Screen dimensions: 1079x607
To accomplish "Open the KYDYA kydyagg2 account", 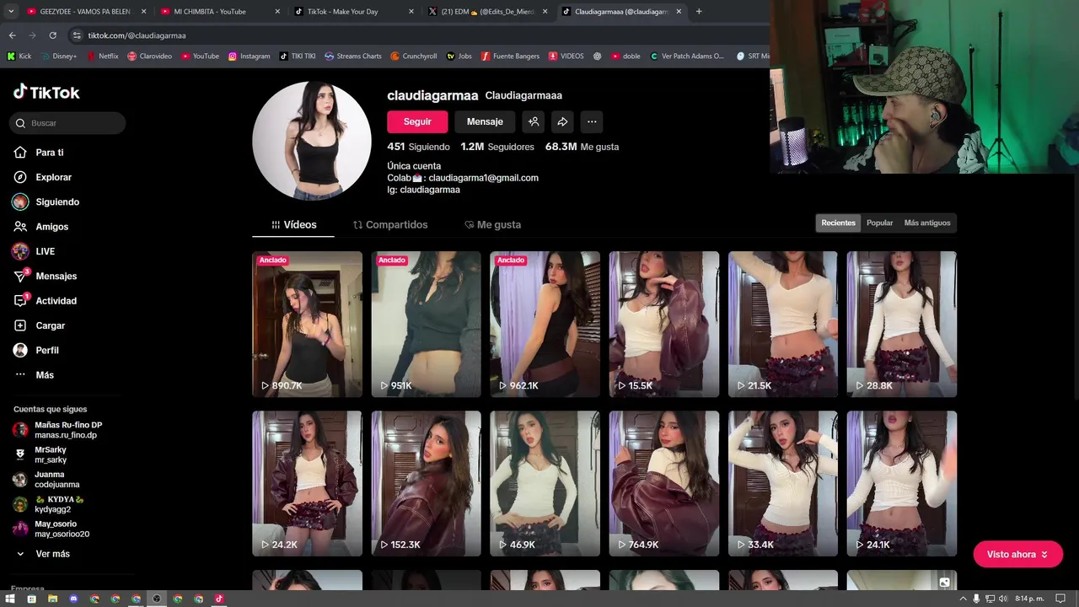I will [x=49, y=504].
